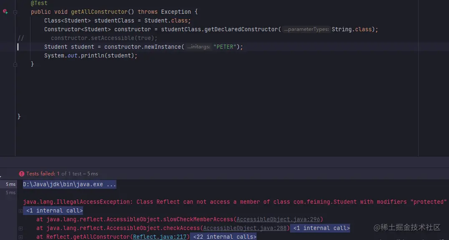Expand the folded 'D:\Java\jdk\bin\java.exe ...' command line
Viewport: 449px width, 240px height.
point(70,184)
